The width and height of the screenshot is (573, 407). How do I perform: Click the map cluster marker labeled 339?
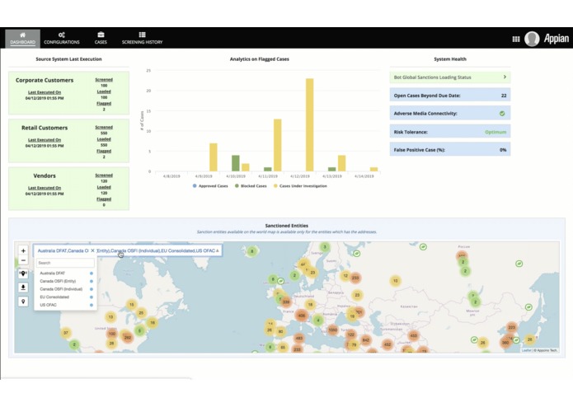tap(286, 302)
